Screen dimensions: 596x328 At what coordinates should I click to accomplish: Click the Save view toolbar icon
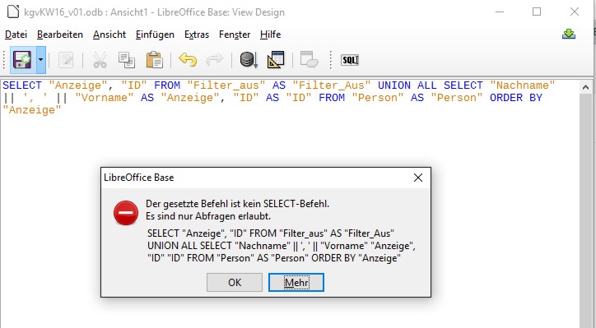coord(22,60)
